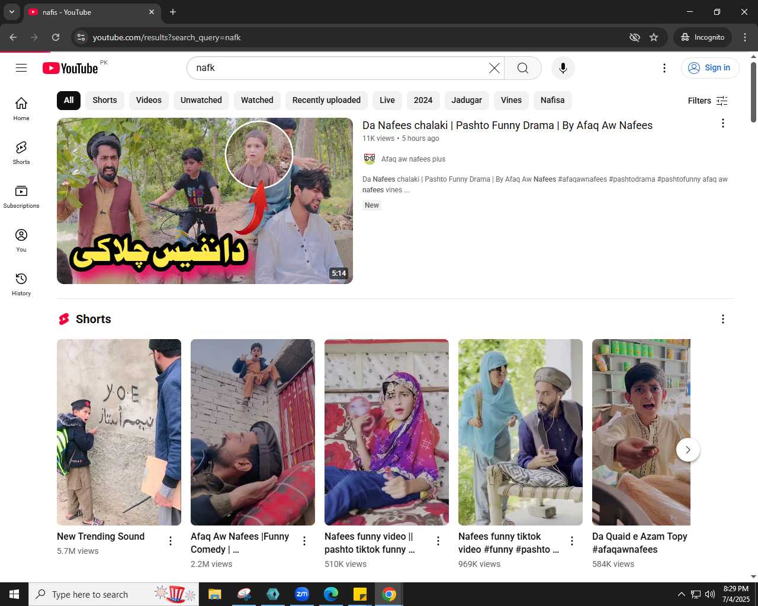Click the Sign in button
The image size is (758, 606).
(x=710, y=68)
